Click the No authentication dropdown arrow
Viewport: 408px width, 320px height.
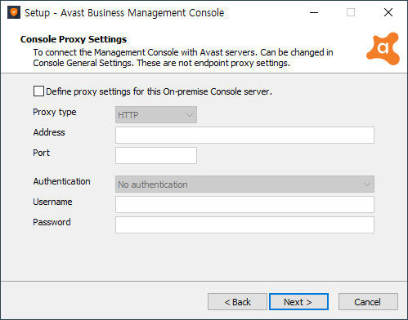click(367, 184)
